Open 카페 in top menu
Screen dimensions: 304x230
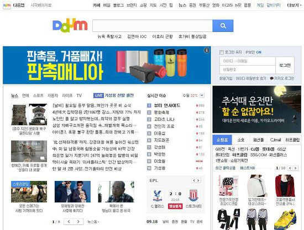[96, 5]
